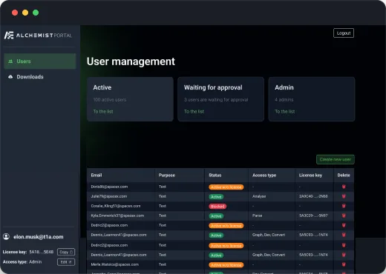Click the Active badge in Kyla.Emmerich37 row
This screenshot has height=274, width=386.
coord(216,216)
